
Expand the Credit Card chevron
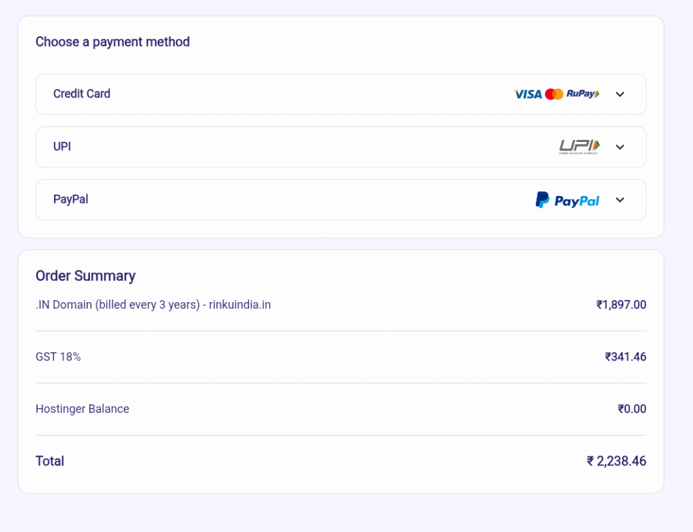pos(620,95)
